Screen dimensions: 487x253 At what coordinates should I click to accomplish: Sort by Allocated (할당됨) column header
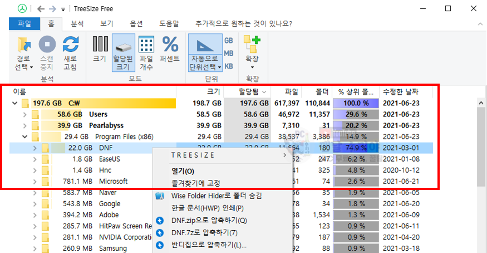click(247, 92)
